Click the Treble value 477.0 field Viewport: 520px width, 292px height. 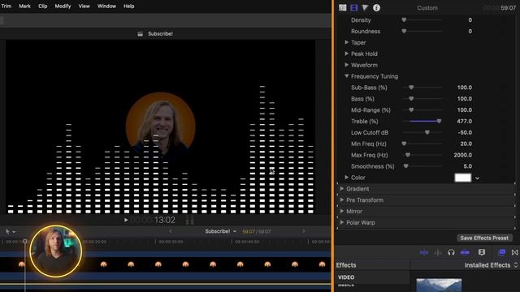(464, 121)
